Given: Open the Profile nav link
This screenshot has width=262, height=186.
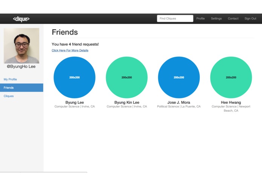Looking at the screenshot, I should 201,18.
